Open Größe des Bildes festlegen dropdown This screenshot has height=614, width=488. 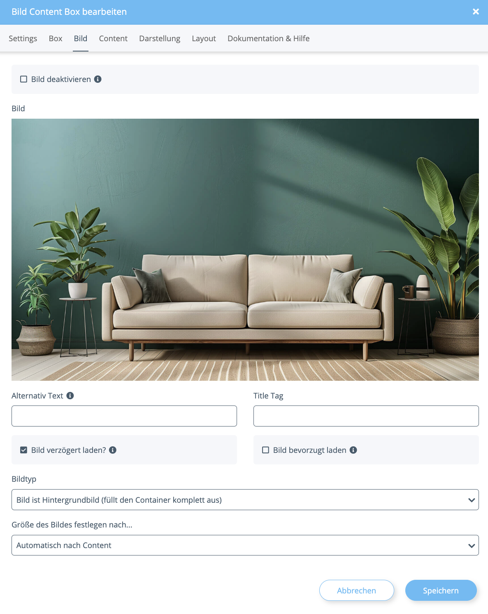click(245, 545)
